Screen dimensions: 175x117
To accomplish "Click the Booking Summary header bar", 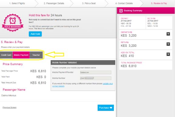I will [x=146, y=11].
